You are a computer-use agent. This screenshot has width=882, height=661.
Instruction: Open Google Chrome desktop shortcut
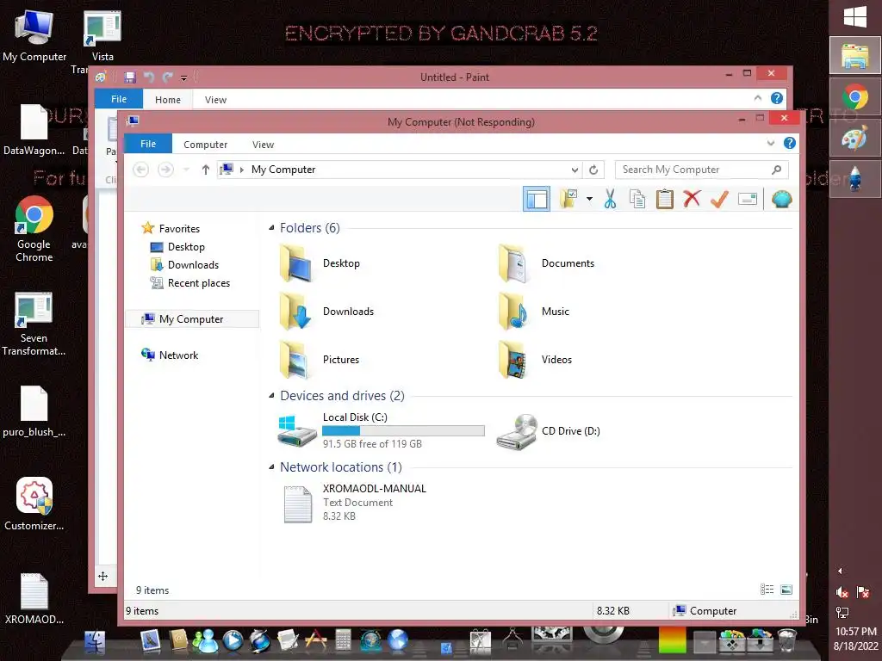(x=34, y=229)
